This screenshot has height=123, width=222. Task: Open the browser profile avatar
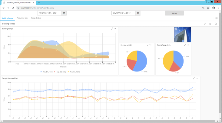[214, 8]
